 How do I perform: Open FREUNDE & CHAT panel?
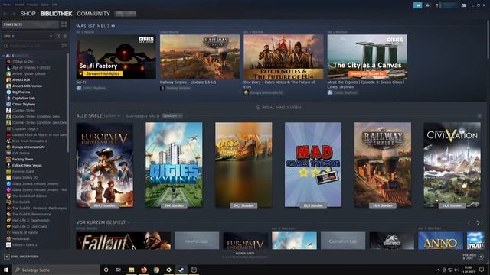[x=473, y=257]
